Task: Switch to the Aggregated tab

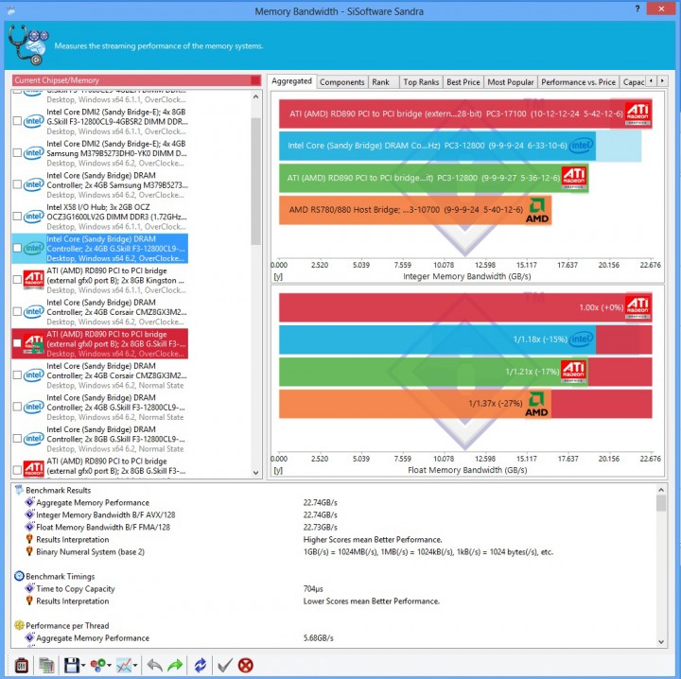Action: click(x=292, y=81)
